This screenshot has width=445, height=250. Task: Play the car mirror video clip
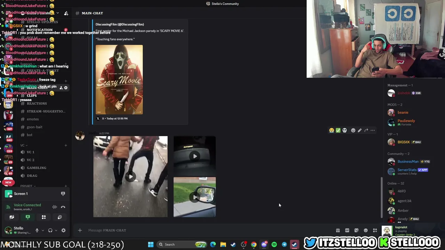(x=195, y=197)
